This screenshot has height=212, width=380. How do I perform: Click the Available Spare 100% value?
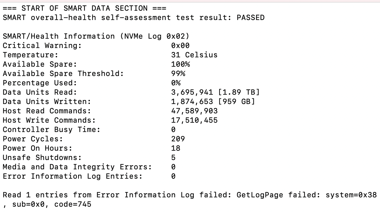pos(180,64)
